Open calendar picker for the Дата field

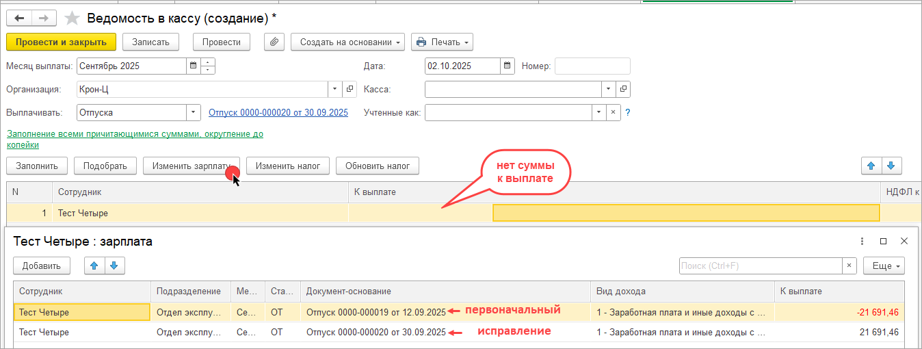[x=508, y=66]
